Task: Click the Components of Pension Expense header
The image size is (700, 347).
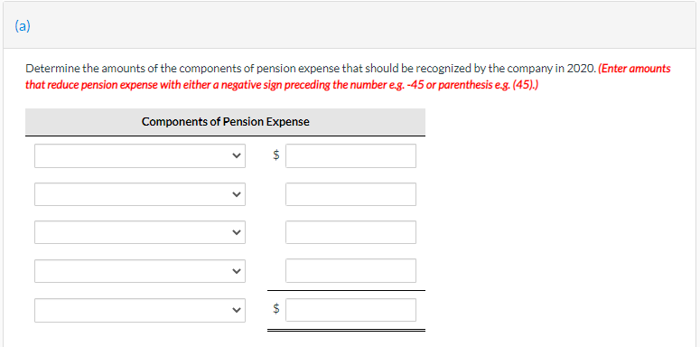Action: click(x=226, y=122)
